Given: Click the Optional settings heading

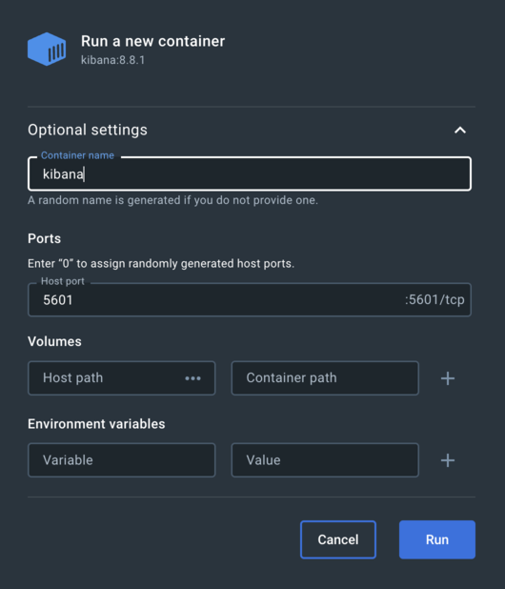Looking at the screenshot, I should click(88, 130).
